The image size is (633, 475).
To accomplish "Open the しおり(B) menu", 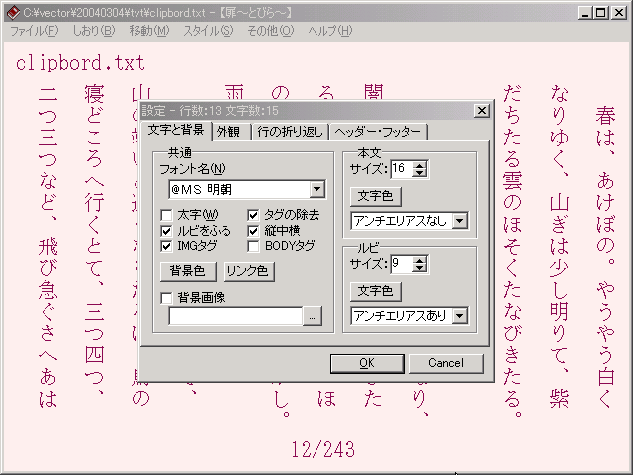I will point(94,31).
